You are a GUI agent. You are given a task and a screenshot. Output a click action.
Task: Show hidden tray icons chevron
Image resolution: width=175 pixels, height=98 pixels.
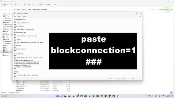coord(148,96)
